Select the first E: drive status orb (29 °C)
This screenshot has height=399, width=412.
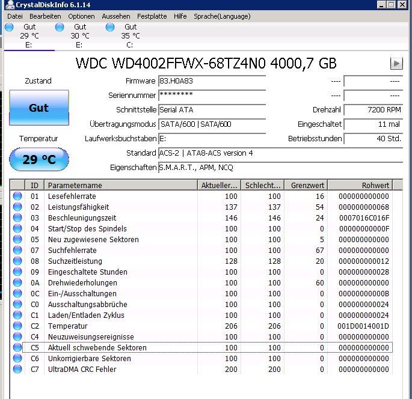point(9,27)
